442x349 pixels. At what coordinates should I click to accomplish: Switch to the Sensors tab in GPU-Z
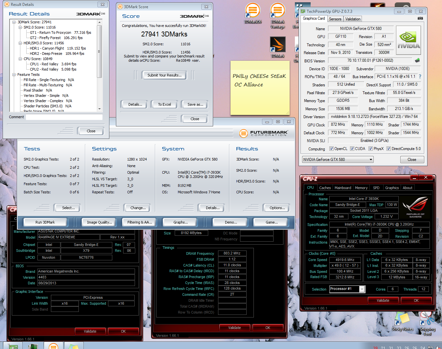click(335, 19)
